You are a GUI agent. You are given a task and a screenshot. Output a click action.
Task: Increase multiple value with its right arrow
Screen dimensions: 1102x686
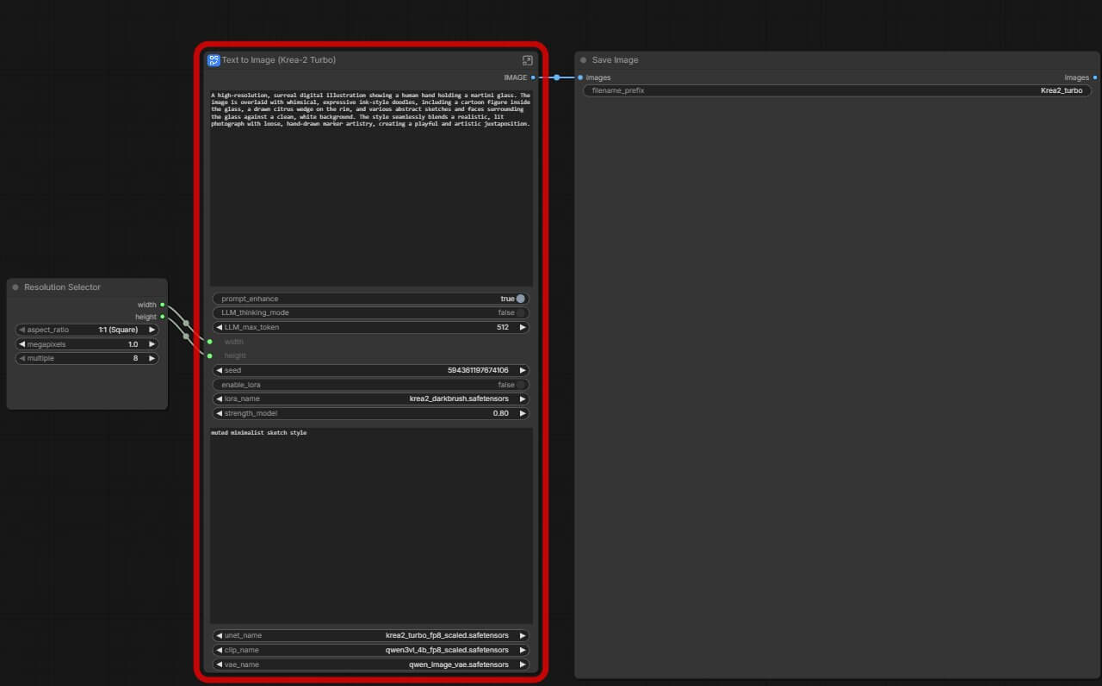(152, 358)
